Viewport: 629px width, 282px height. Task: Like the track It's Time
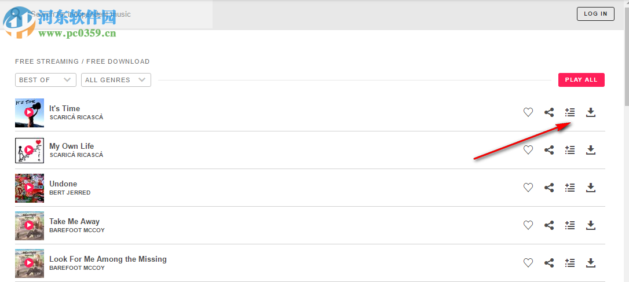(x=528, y=112)
